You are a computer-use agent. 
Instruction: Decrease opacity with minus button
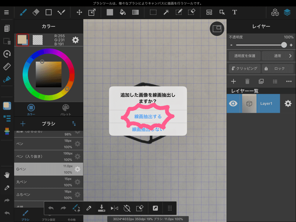click(232, 45)
